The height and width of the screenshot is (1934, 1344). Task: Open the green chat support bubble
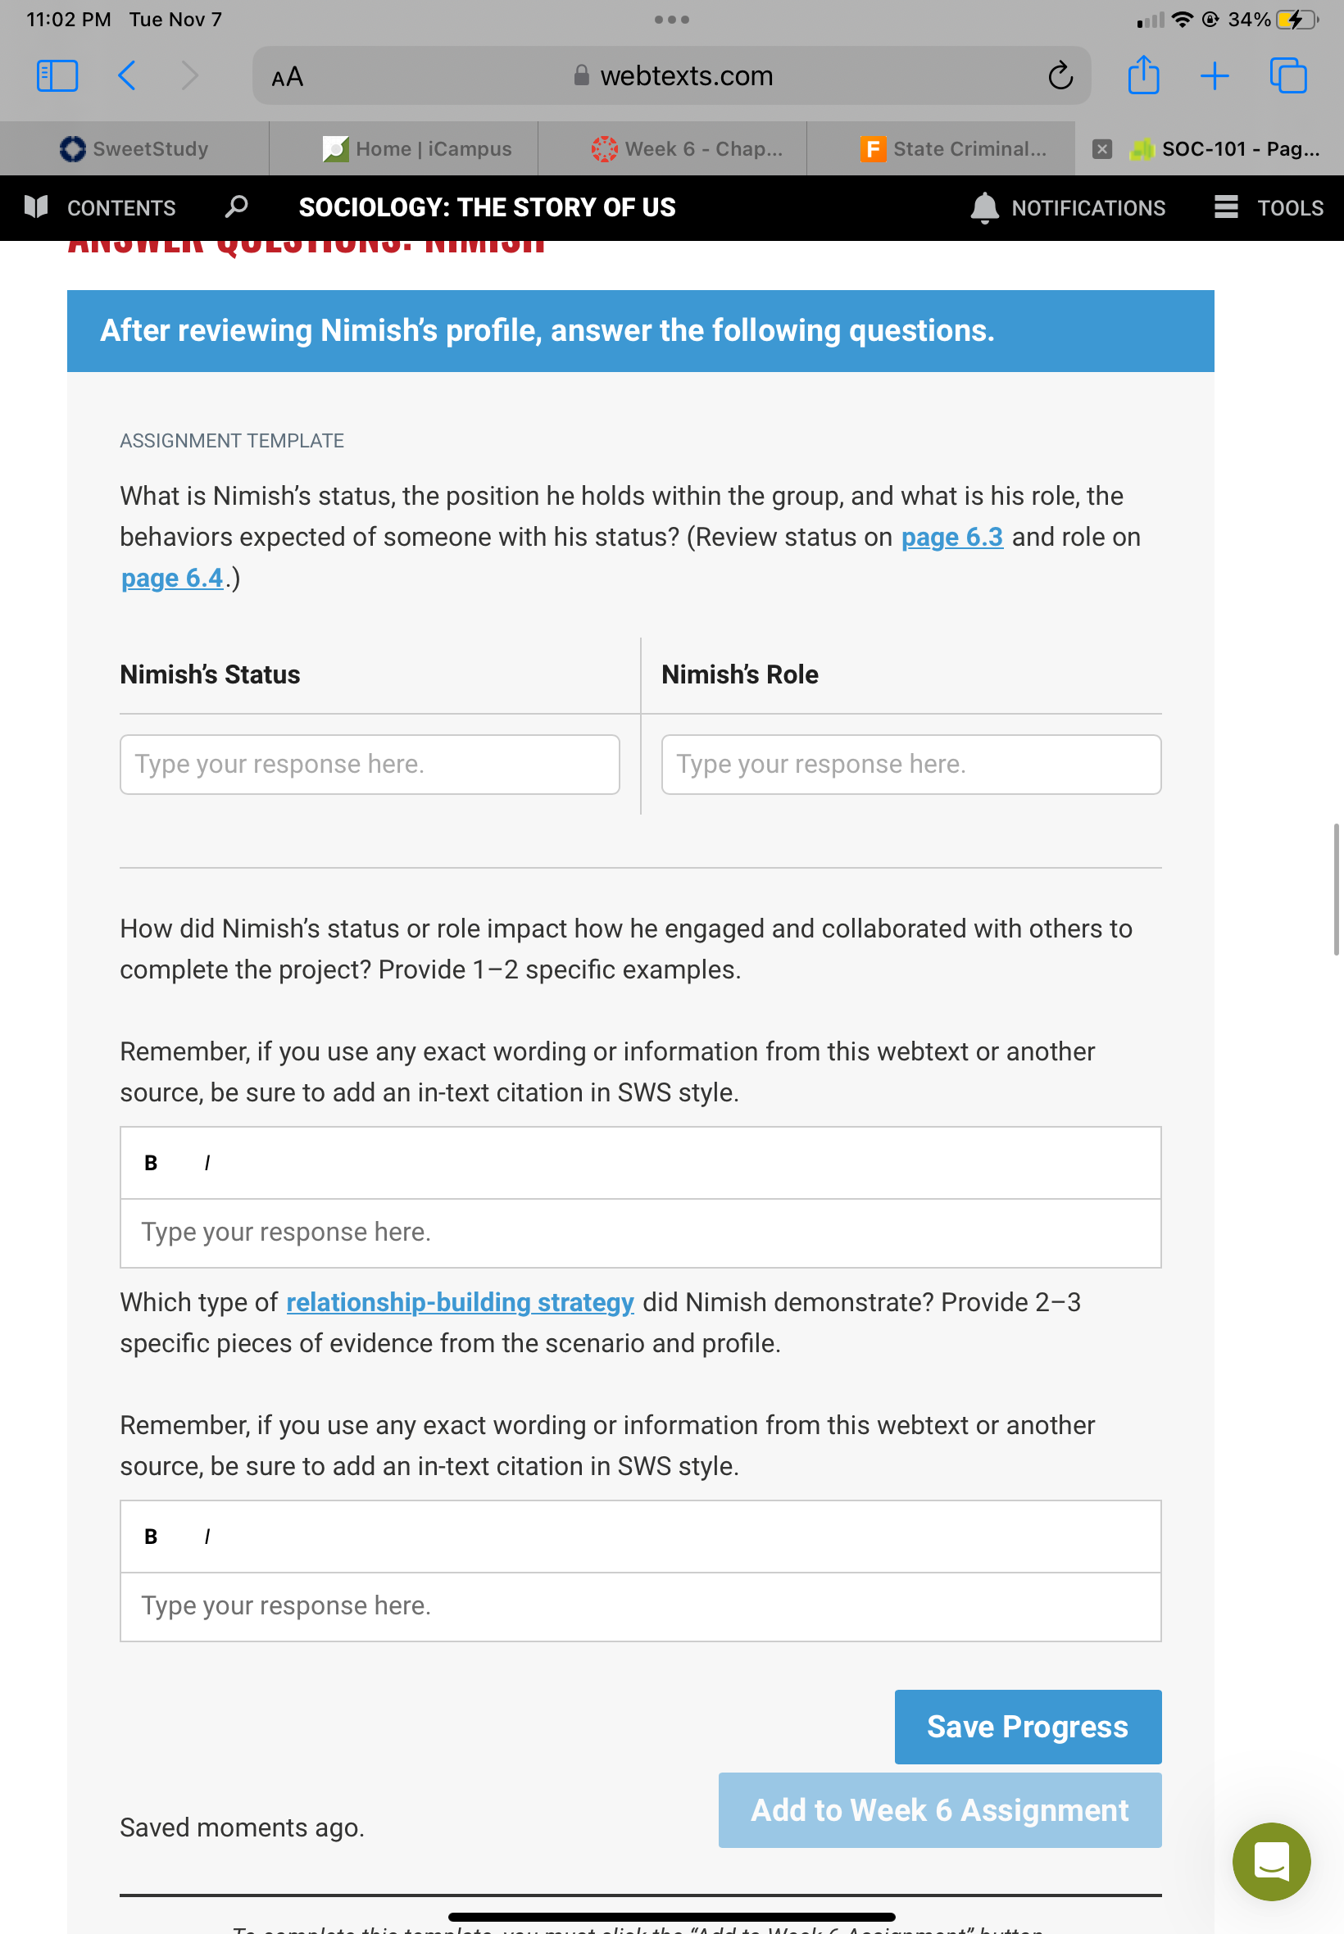pos(1271,1861)
